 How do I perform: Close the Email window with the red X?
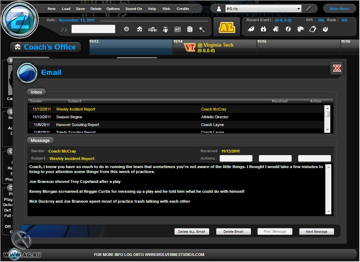(x=337, y=68)
